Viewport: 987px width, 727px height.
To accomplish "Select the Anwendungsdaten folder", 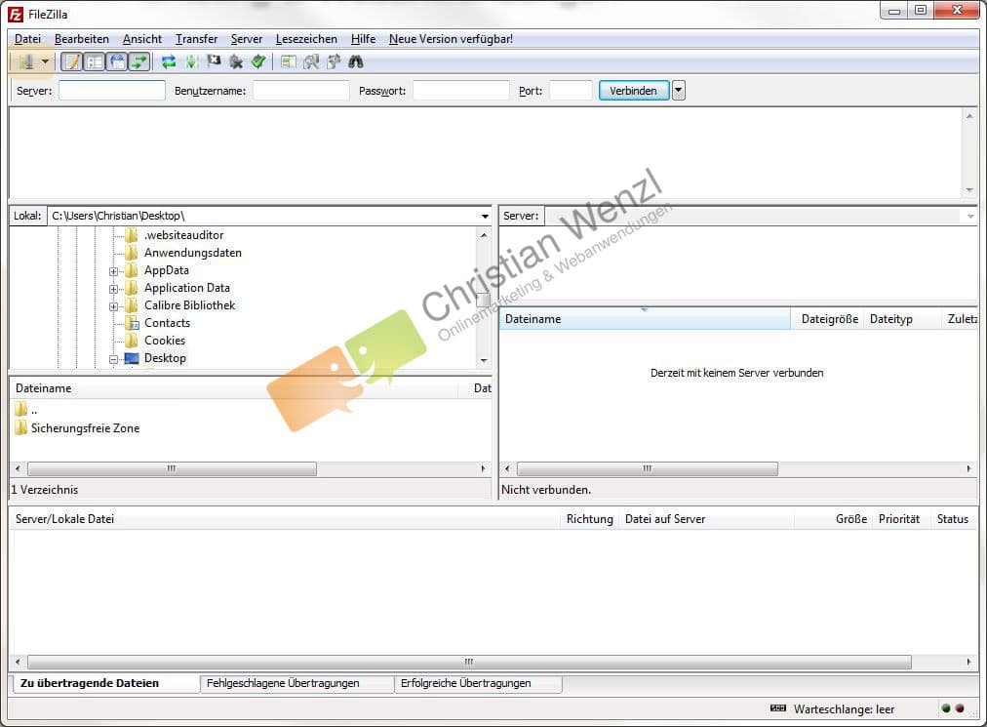I will (x=192, y=253).
